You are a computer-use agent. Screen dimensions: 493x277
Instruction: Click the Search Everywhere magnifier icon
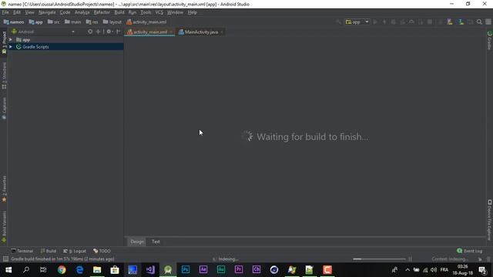click(x=479, y=22)
